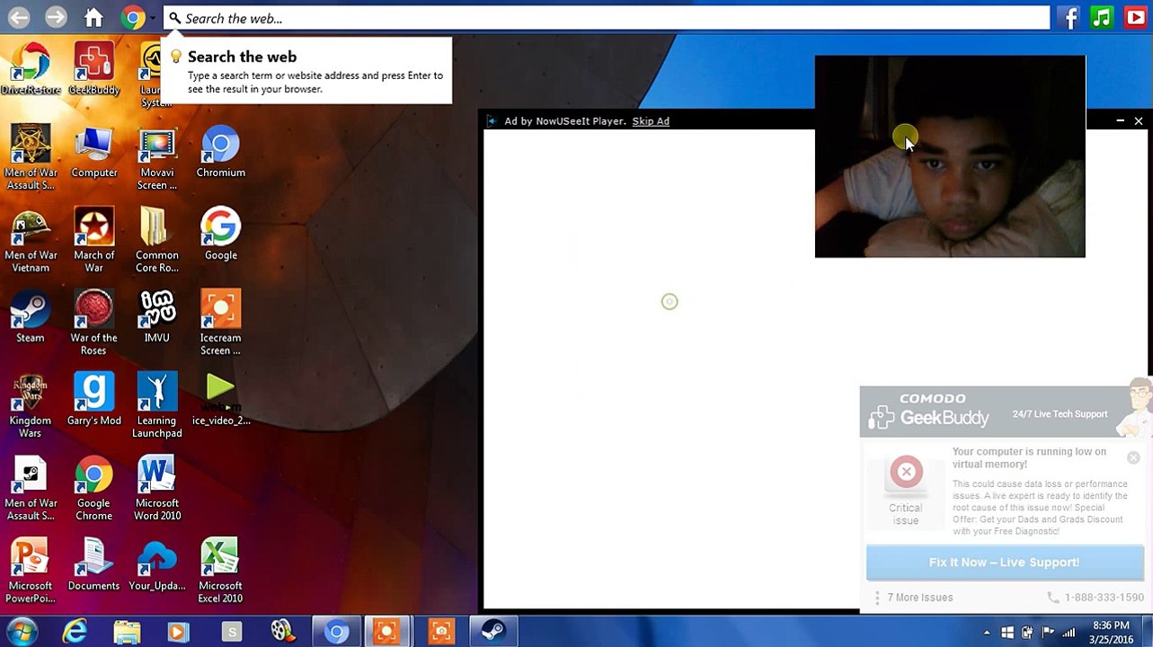
Task: Focus the 'Search the web...' input field
Action: [x=607, y=18]
